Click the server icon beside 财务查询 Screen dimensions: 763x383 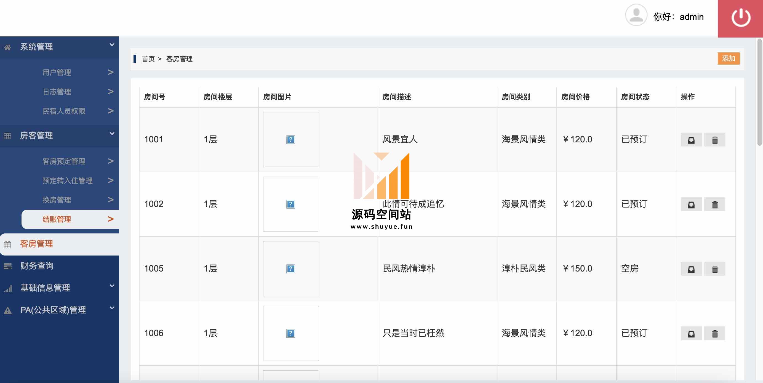coord(8,266)
